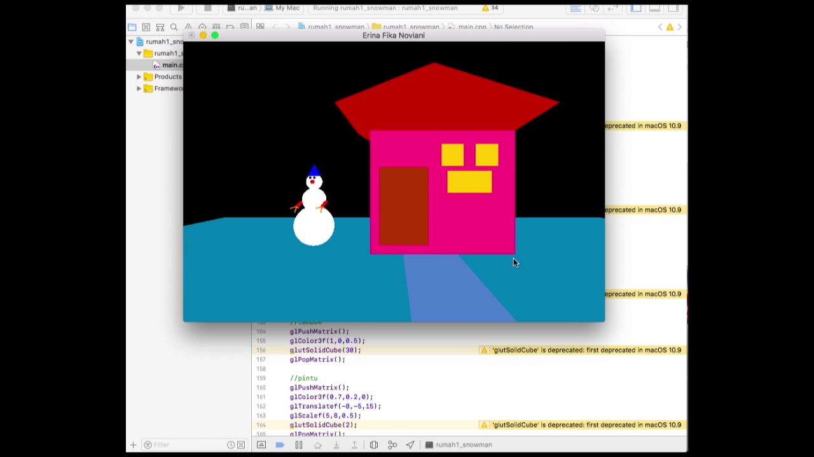Screen dimensions: 814x457
Task: Expand the Frameworks folder
Action: (139, 88)
